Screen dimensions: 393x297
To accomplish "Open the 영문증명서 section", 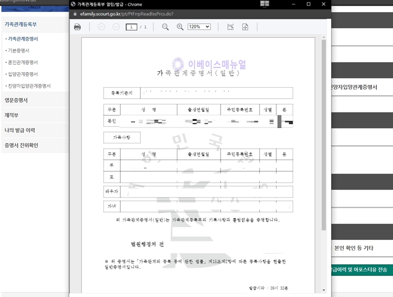I will click(x=16, y=100).
